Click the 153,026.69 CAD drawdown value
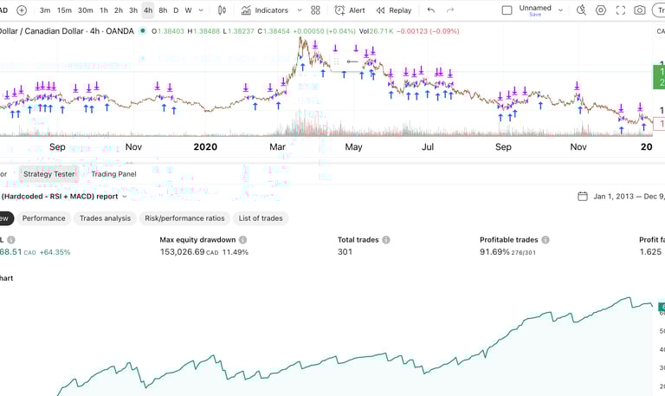This screenshot has width=665, height=396. 189,251
